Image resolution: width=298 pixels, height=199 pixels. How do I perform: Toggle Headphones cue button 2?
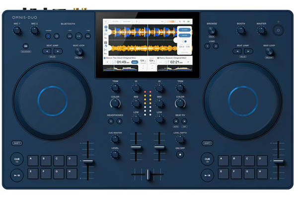119,121
